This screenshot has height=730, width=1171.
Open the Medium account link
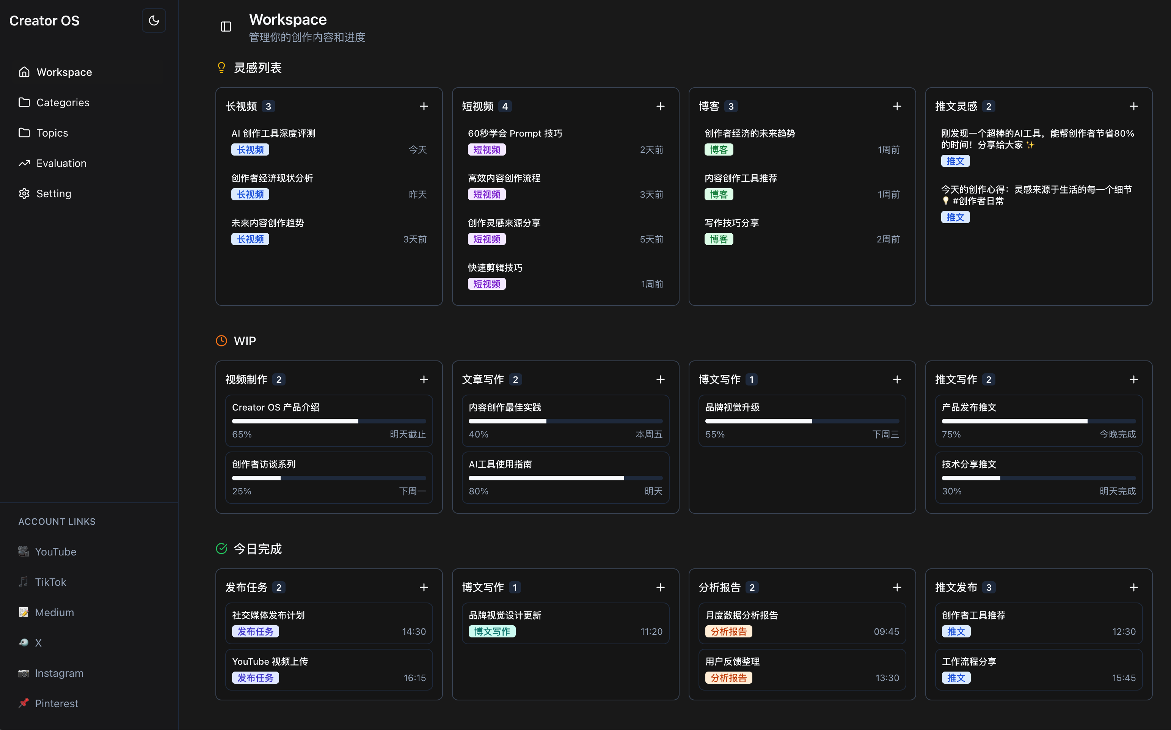pyautogui.click(x=89, y=612)
